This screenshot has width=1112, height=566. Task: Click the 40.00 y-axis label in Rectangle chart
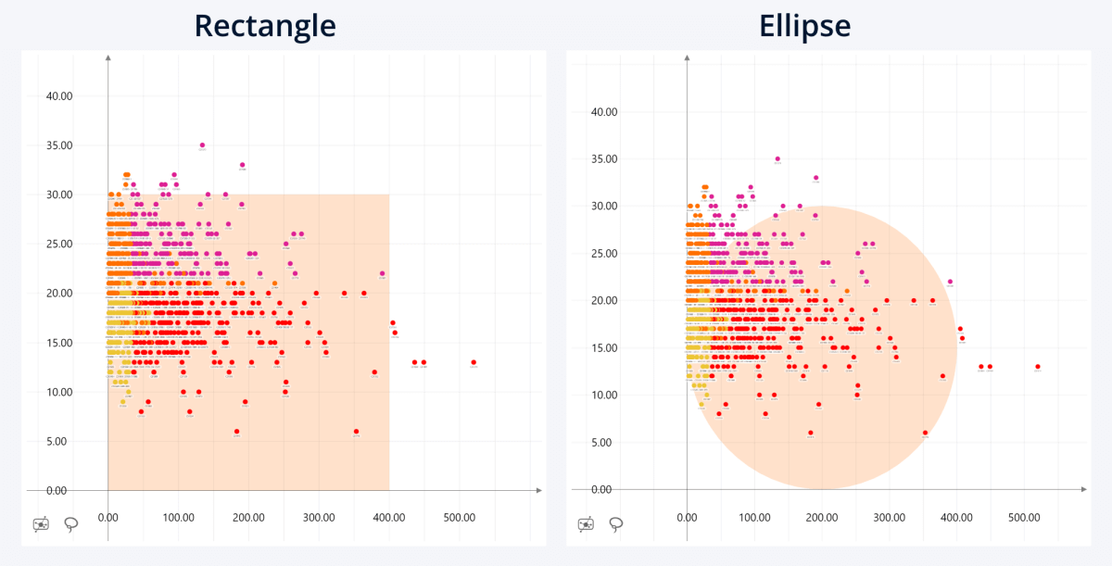pyautogui.click(x=59, y=95)
